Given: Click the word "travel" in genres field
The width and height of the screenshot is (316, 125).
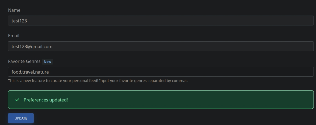Looking at the screenshot, I should point(28,72).
